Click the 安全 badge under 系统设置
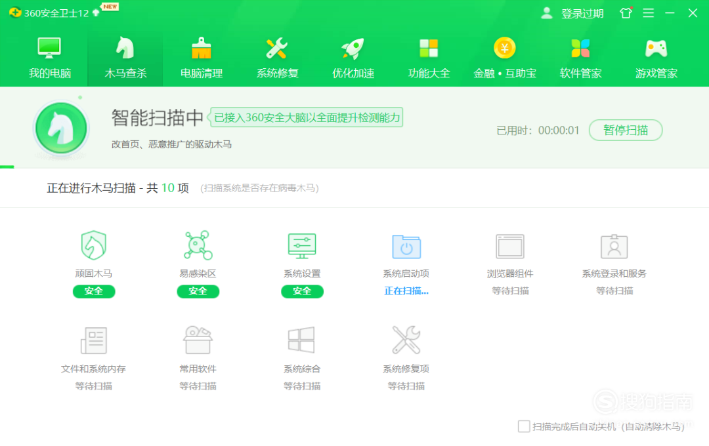Viewport: 709px width, 446px height. click(x=302, y=291)
